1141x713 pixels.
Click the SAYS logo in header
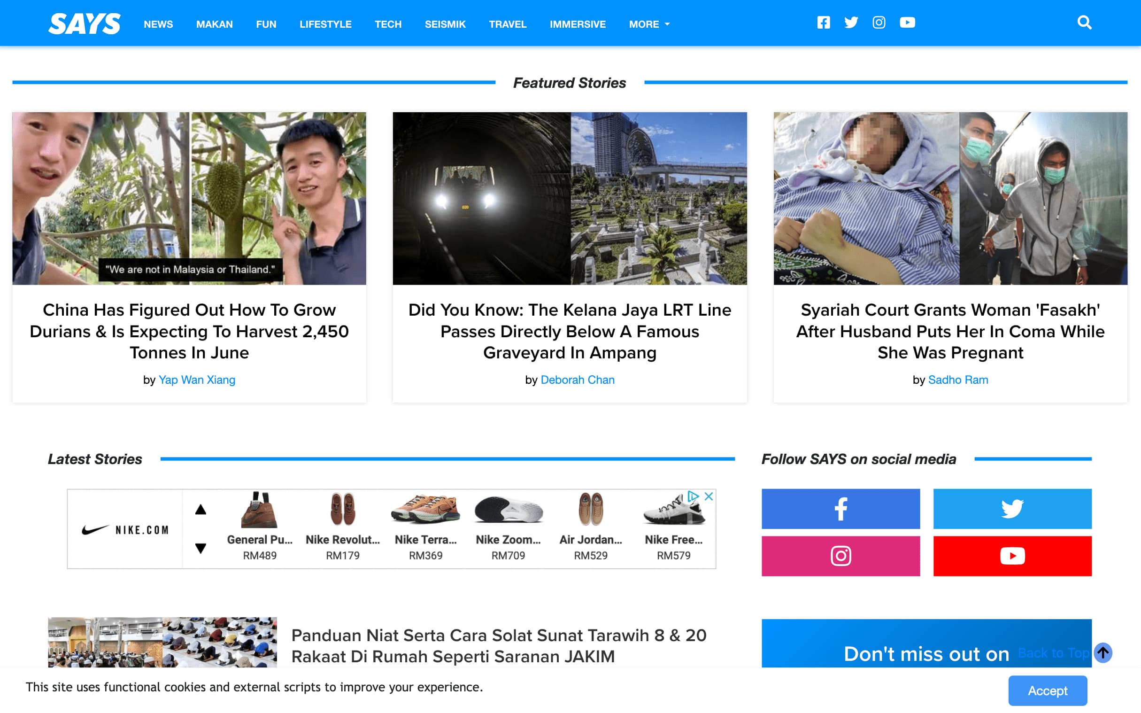[85, 23]
